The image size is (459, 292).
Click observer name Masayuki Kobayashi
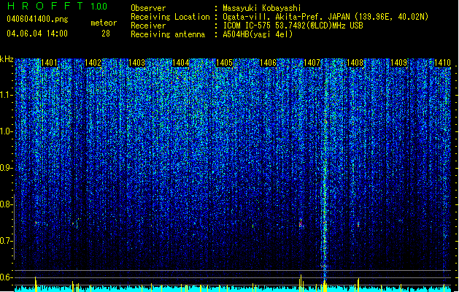(262, 8)
